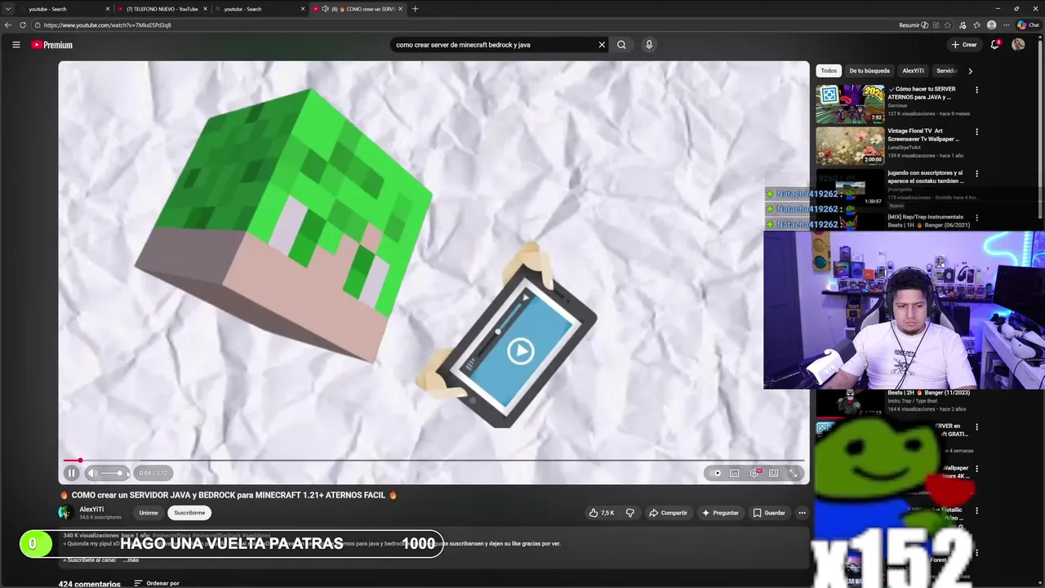Switch to TELEFONO NUEVO - YouTube tab
The width and height of the screenshot is (1045, 588).
162,9
